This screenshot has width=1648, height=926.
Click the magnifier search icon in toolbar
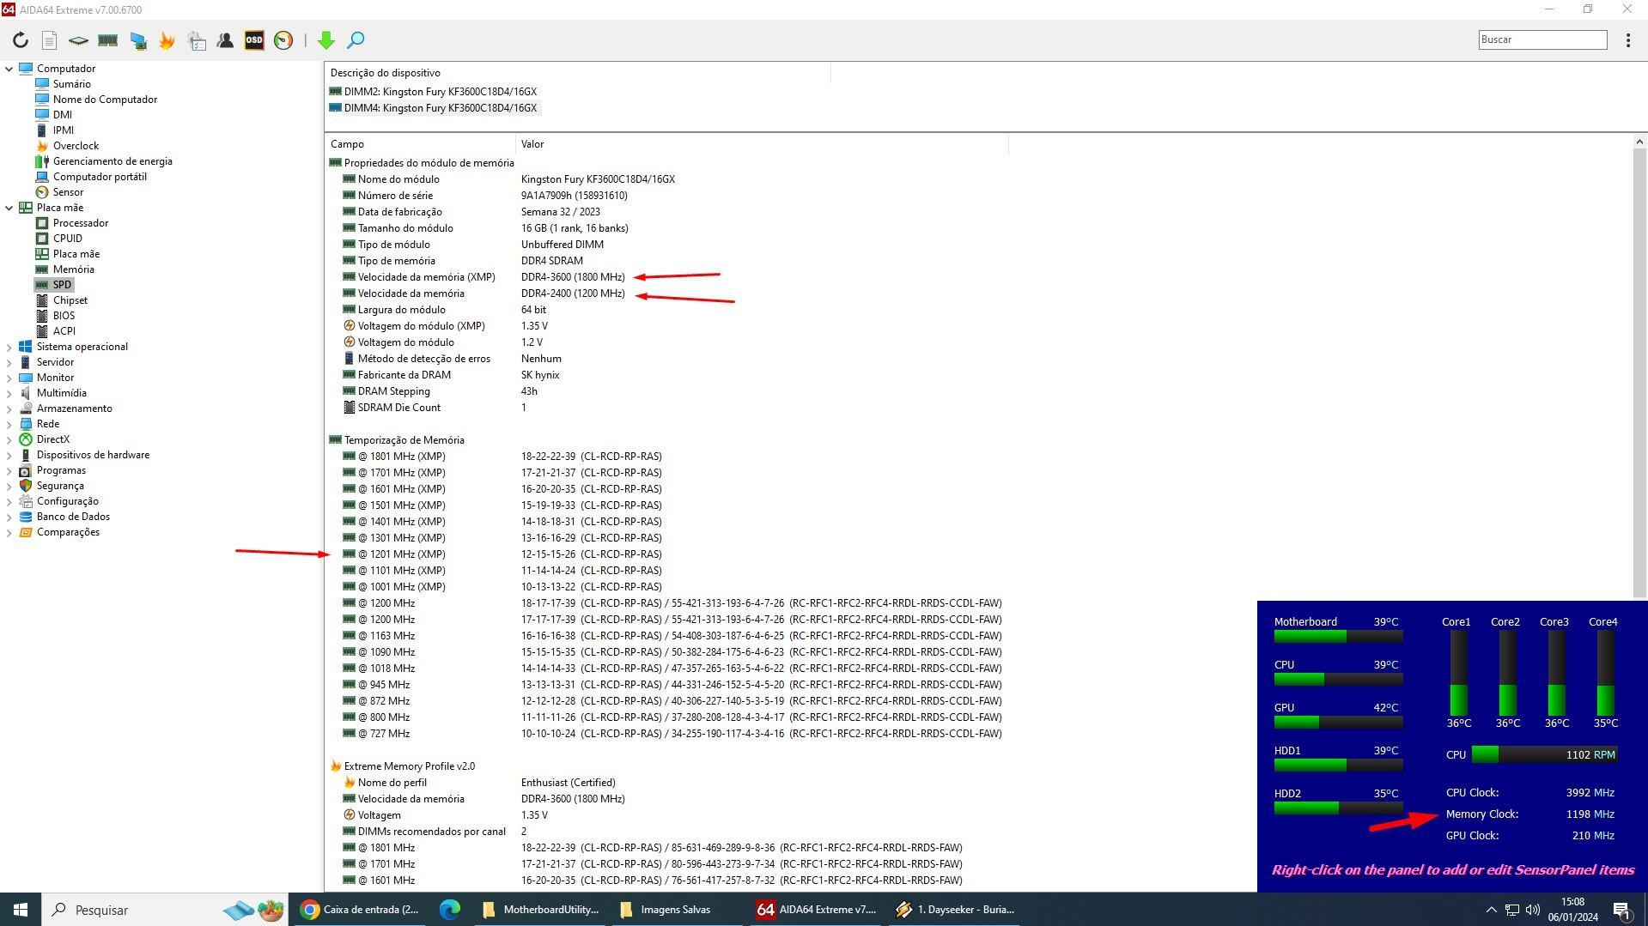click(356, 40)
